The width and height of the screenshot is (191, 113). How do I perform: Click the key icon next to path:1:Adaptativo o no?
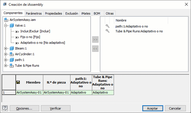coord(108,26)
